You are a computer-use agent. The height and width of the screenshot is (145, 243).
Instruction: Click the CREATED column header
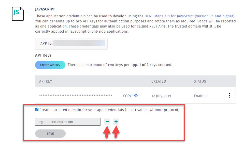159,81
